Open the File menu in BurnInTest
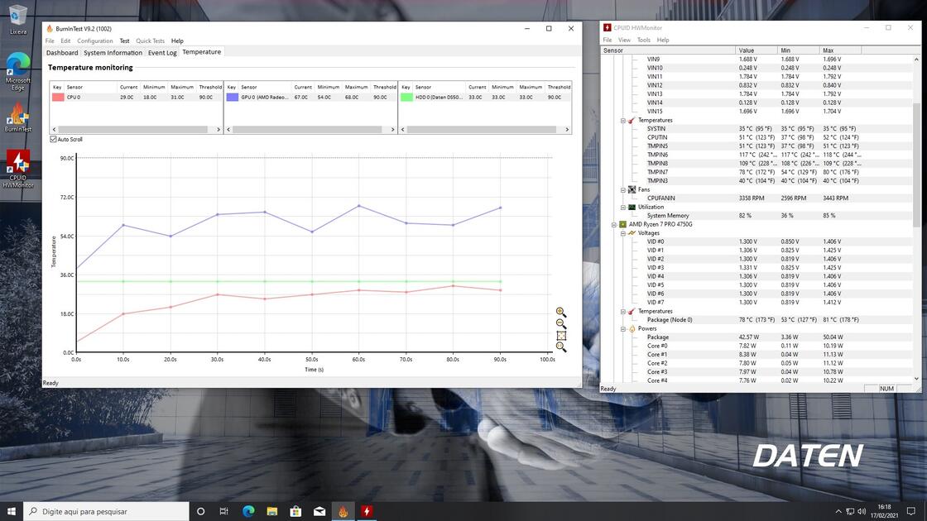This screenshot has height=521, width=927. coord(50,41)
